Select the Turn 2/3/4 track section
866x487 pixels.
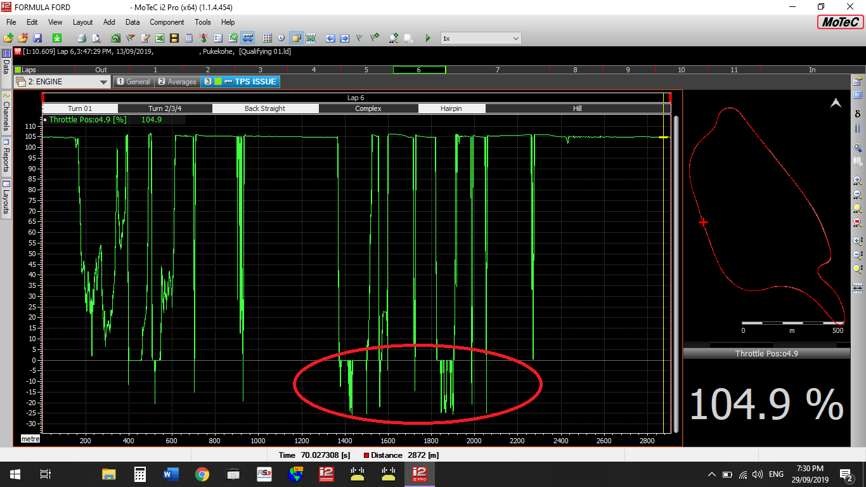click(x=165, y=108)
